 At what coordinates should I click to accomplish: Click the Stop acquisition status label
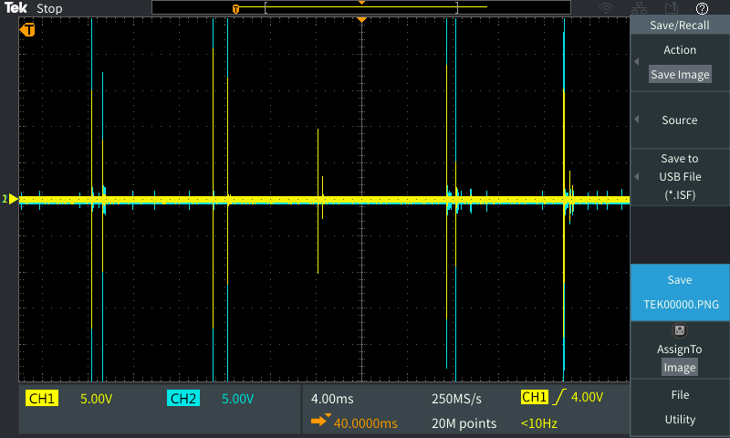[49, 8]
